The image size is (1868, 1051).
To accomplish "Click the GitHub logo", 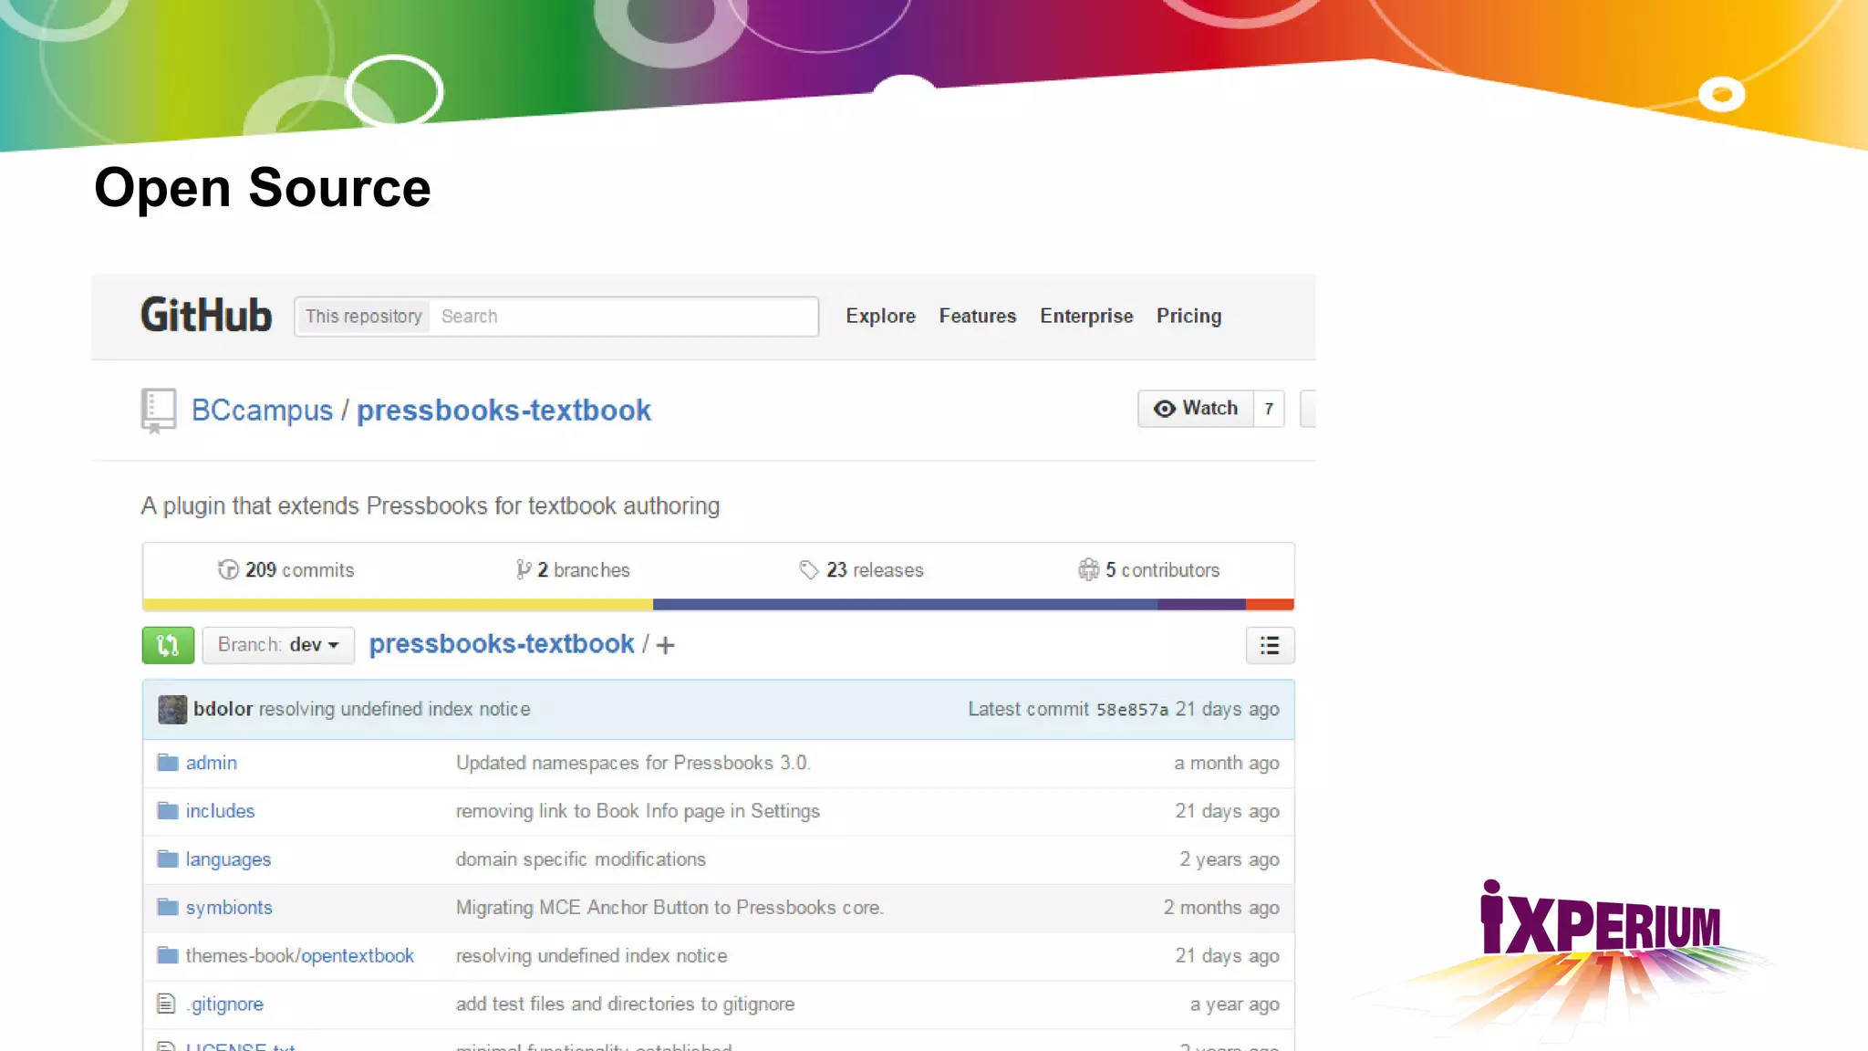I will [206, 316].
